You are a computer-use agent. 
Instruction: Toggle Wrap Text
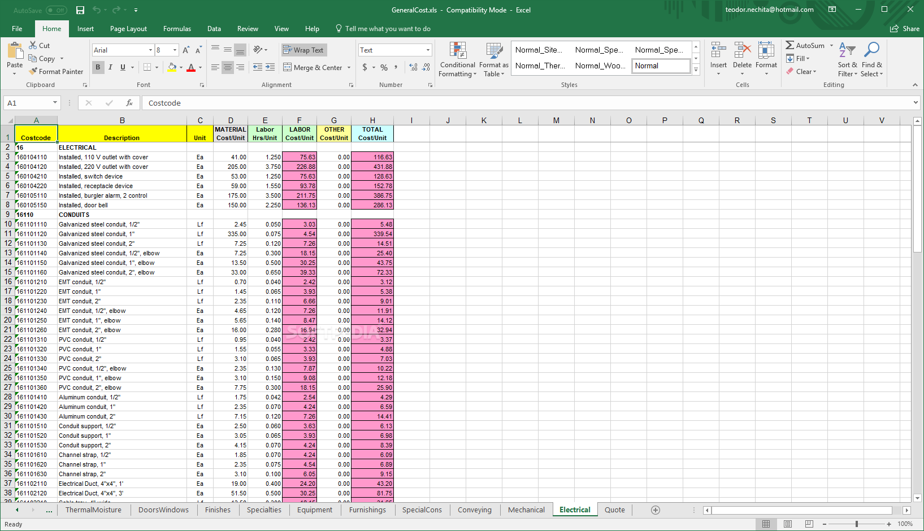tap(304, 50)
